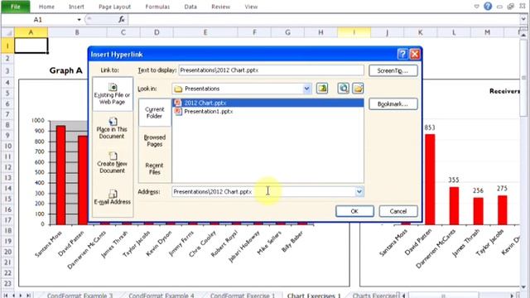Viewport: 530px width, 298px height.
Task: Expand the formula bar arrow
Action: coord(523,20)
